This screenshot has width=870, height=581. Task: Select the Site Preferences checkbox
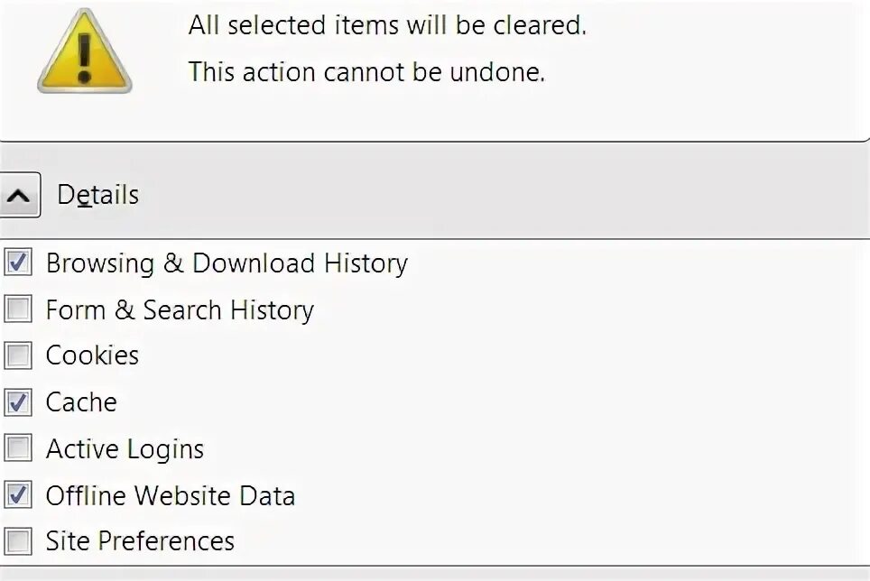click(x=18, y=541)
